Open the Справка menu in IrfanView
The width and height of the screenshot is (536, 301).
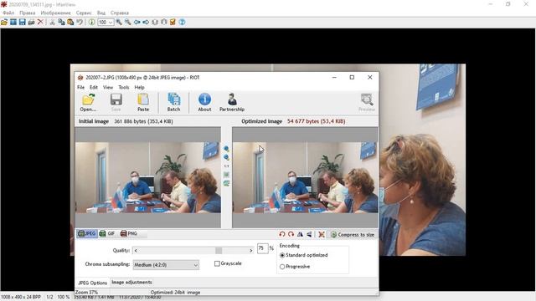tap(120, 13)
